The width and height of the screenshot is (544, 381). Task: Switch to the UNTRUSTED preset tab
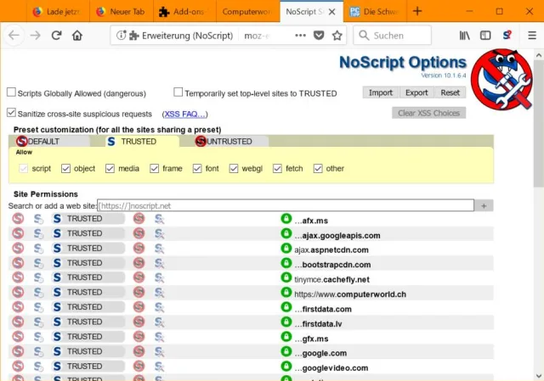pyautogui.click(x=228, y=141)
